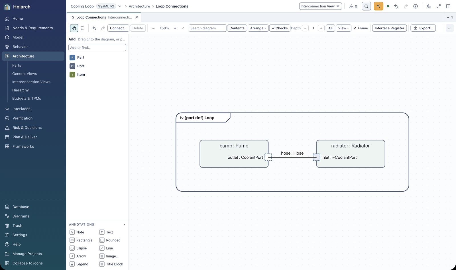Pick the Part element from palette

coord(97,58)
